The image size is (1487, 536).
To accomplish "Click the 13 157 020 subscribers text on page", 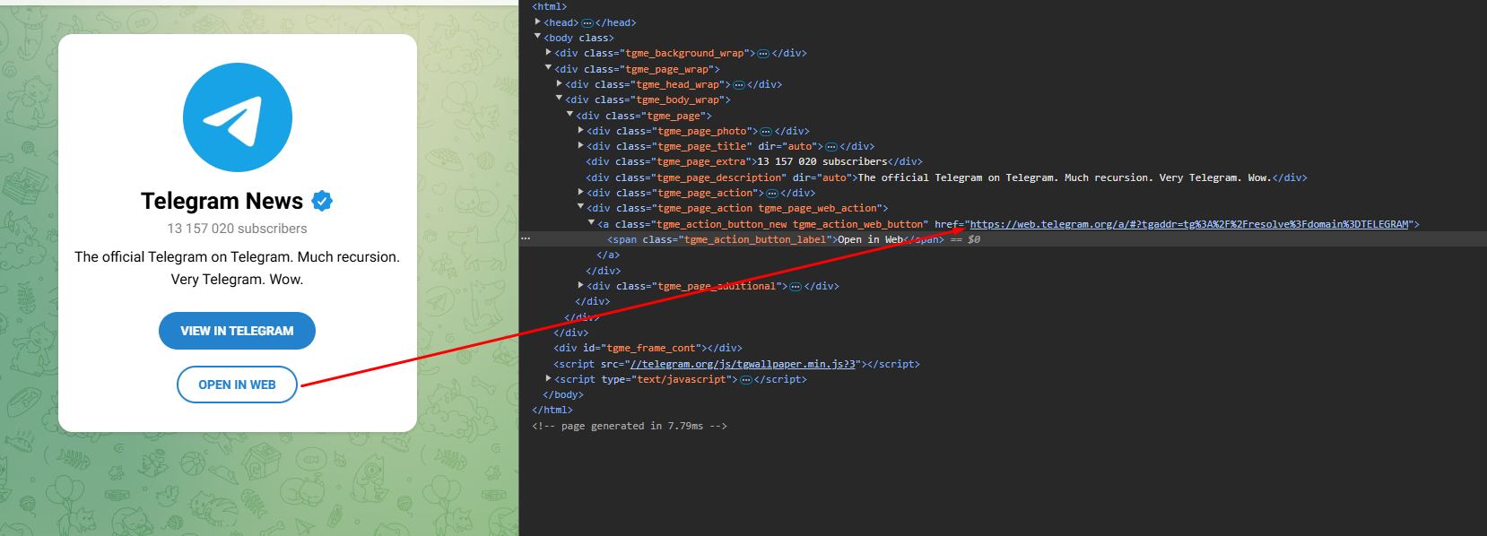I will coord(237,229).
